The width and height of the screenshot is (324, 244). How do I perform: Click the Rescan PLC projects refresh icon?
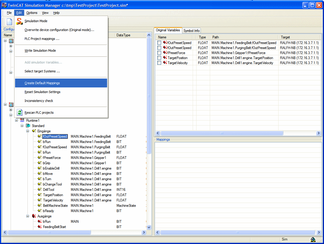[20, 113]
